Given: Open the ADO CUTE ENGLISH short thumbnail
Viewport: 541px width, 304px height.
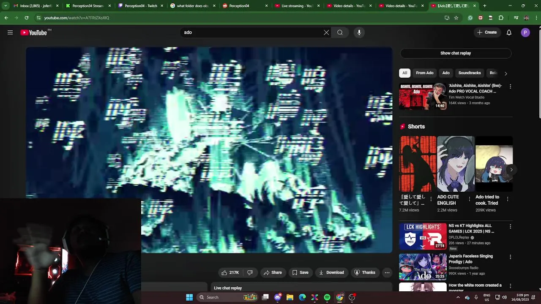Looking at the screenshot, I should pyautogui.click(x=456, y=164).
